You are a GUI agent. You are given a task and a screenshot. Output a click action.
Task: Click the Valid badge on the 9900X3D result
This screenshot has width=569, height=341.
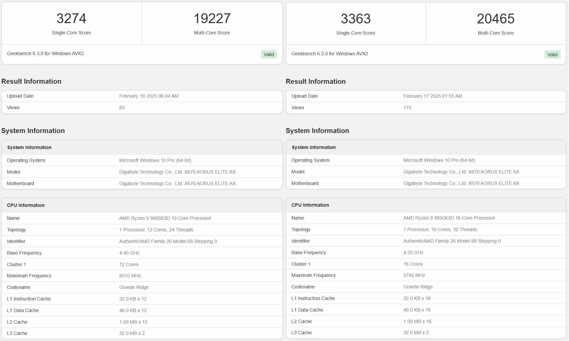point(269,54)
